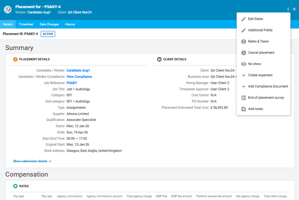Click the Edit Dates pencil icon

[x=244, y=19]
